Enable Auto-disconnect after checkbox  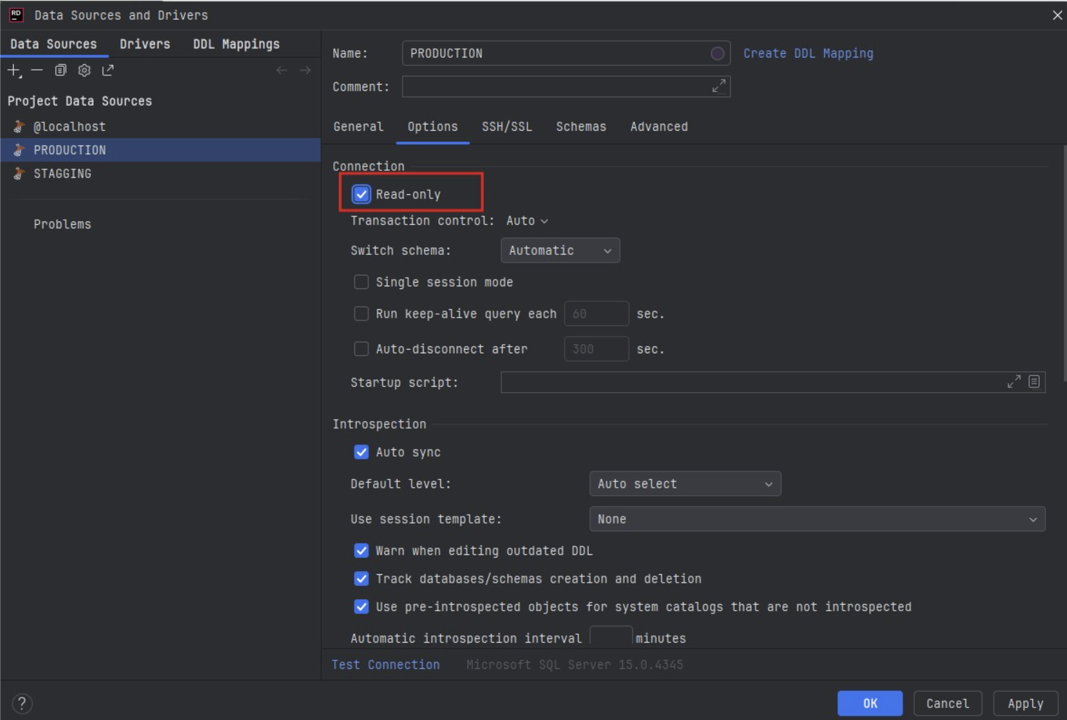(x=361, y=349)
